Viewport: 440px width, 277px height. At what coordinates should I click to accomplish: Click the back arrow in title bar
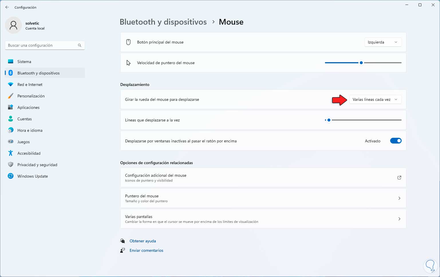(x=7, y=7)
